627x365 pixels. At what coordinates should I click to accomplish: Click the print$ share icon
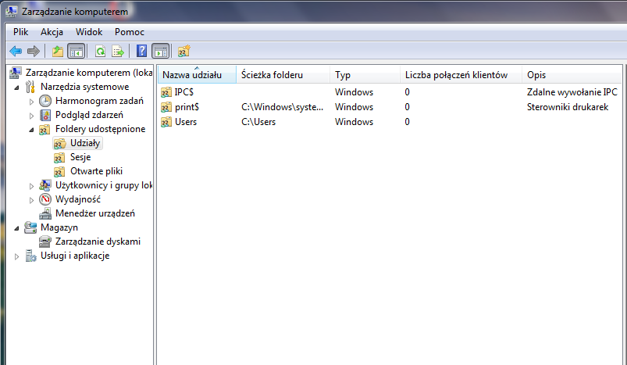pos(166,107)
